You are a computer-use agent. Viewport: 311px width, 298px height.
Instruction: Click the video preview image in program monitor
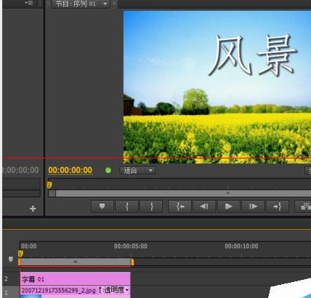[217, 86]
